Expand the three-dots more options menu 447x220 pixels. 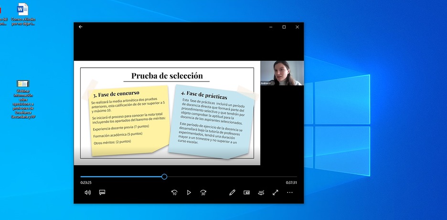point(289,192)
